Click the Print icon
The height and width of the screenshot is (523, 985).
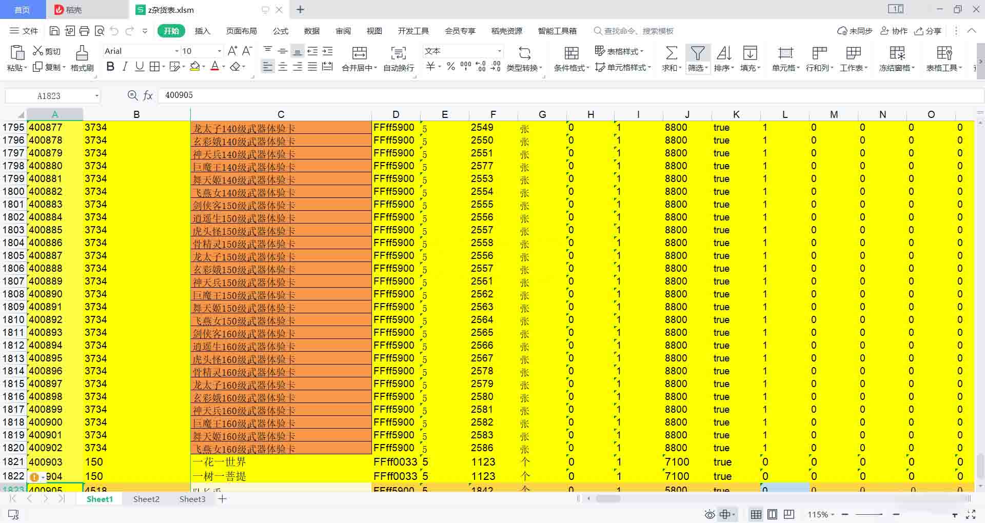[85, 31]
